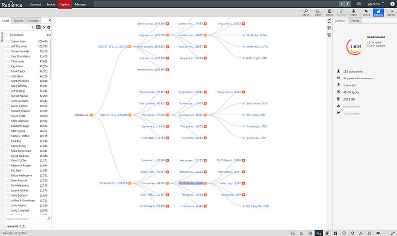
Task: Select the active tree view icon
Action: (x=319, y=233)
